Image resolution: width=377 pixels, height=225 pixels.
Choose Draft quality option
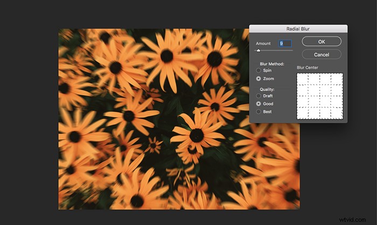(259, 96)
